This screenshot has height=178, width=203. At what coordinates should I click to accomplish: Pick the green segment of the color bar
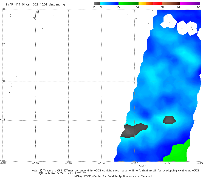128,3
